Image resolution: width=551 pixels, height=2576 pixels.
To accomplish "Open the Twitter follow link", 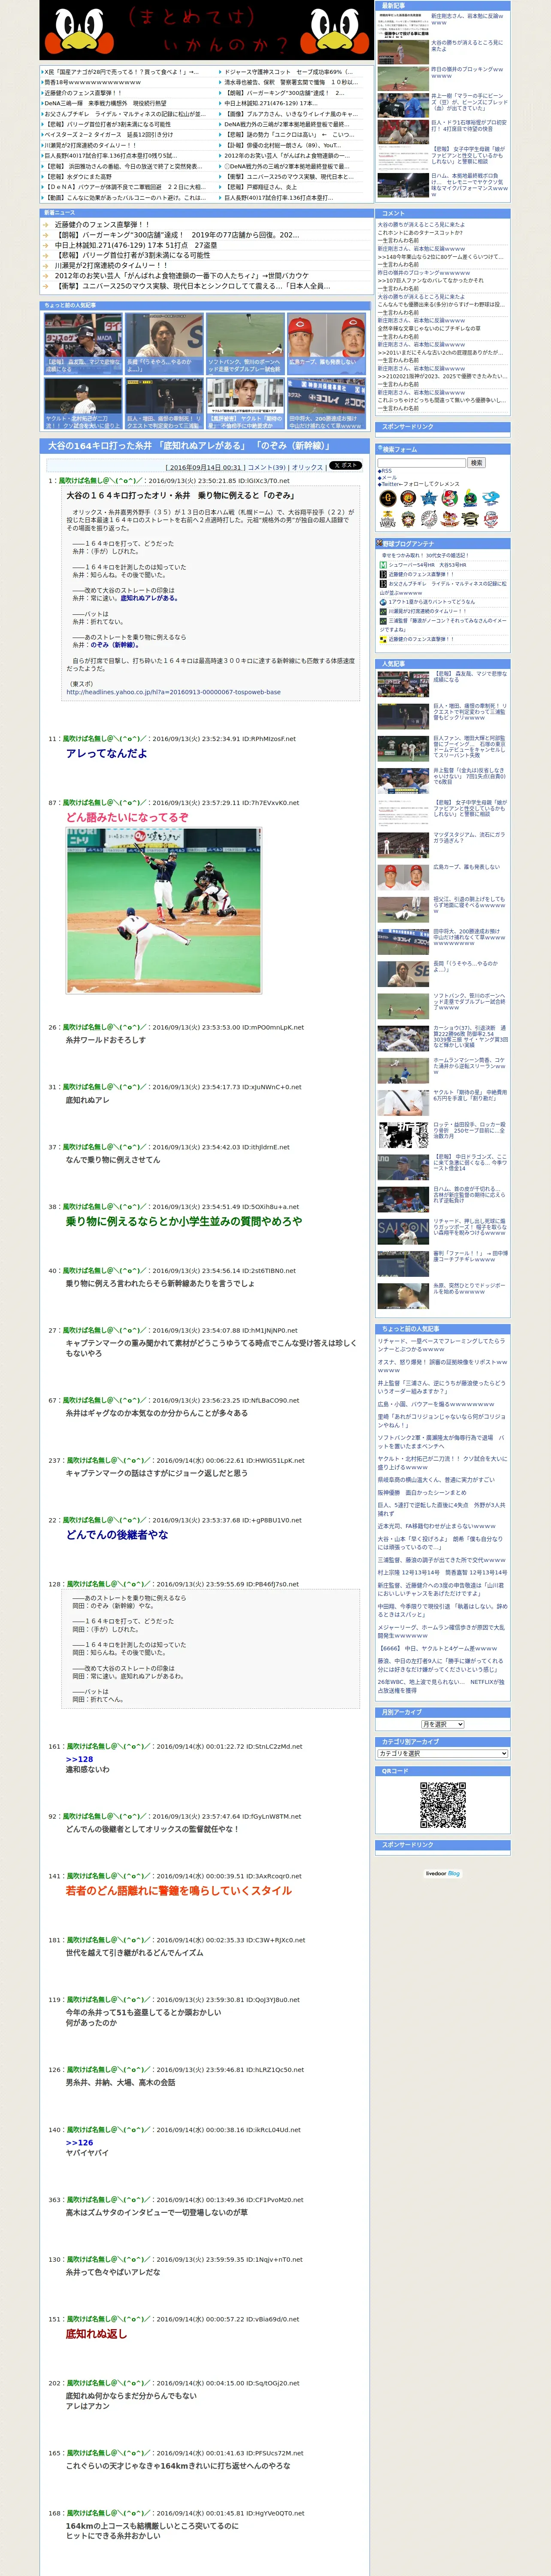I will pos(391,484).
